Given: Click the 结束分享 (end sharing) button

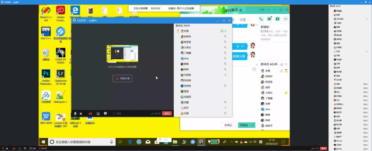Looking at the screenshot, I should [122, 78].
